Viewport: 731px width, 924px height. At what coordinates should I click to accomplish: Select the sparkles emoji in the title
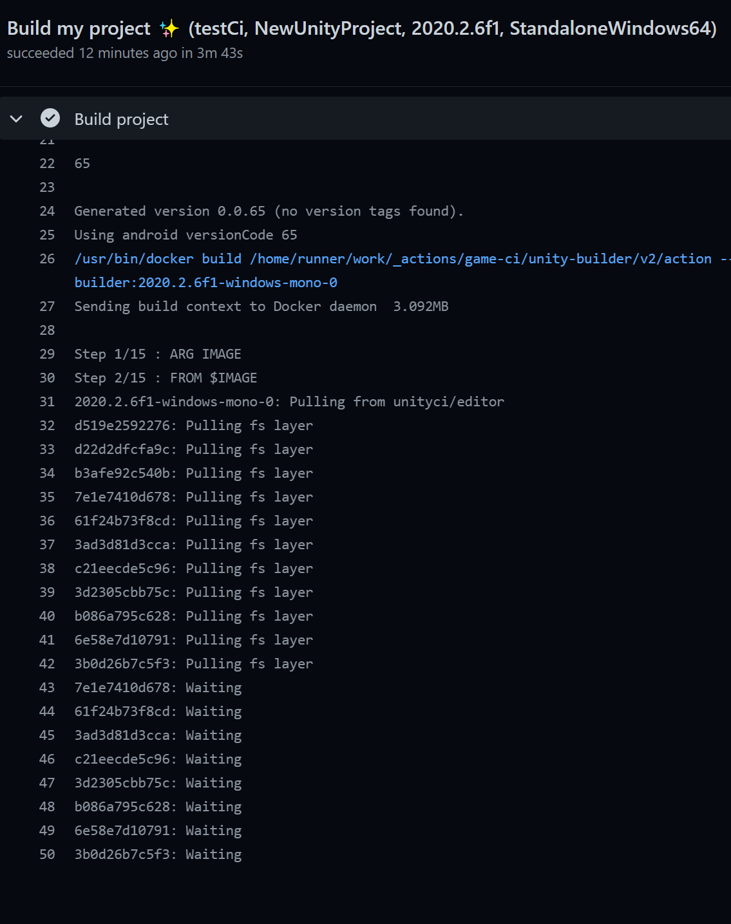169,28
